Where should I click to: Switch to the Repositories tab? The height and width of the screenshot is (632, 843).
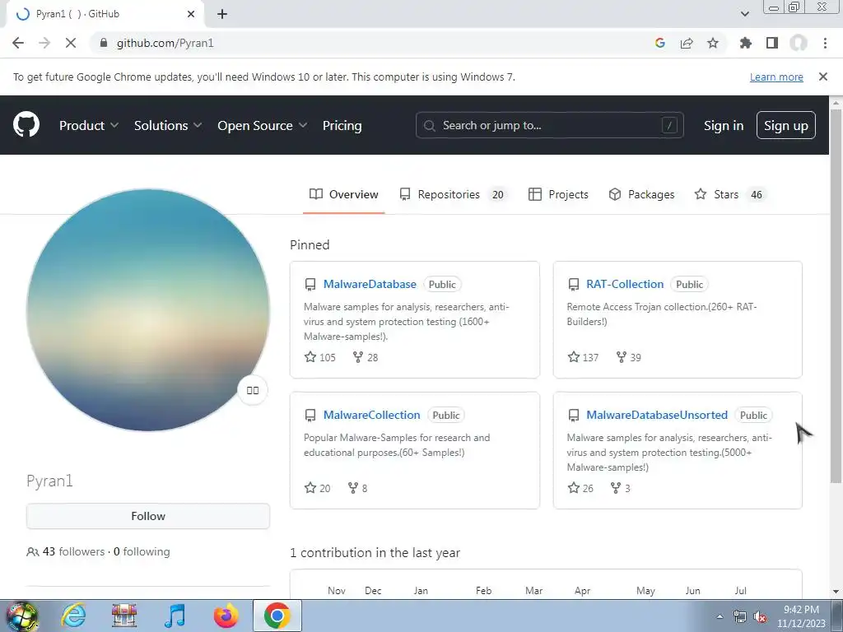[453, 194]
